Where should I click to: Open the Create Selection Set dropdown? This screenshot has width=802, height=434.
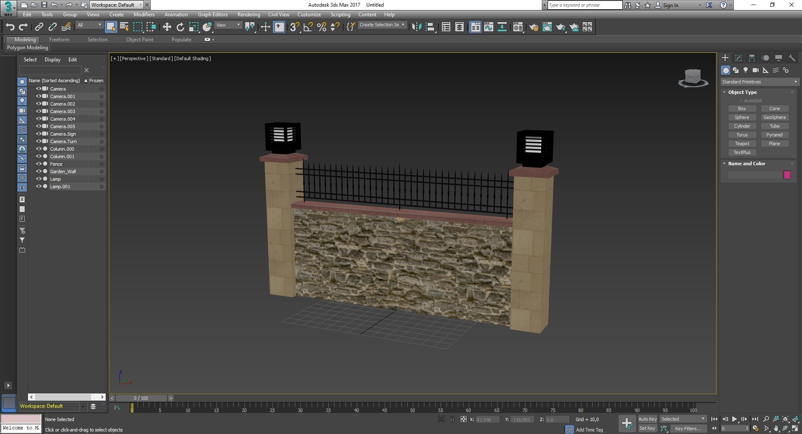(x=382, y=25)
